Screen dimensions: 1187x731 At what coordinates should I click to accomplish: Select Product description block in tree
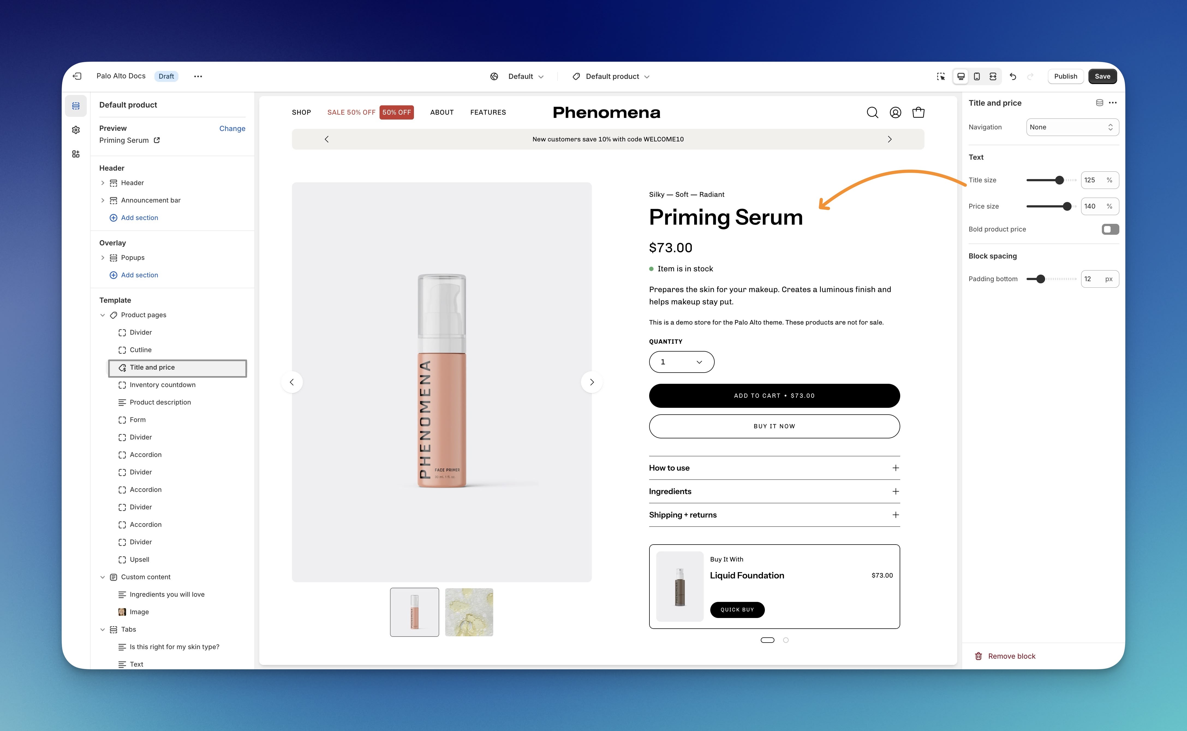coord(160,402)
